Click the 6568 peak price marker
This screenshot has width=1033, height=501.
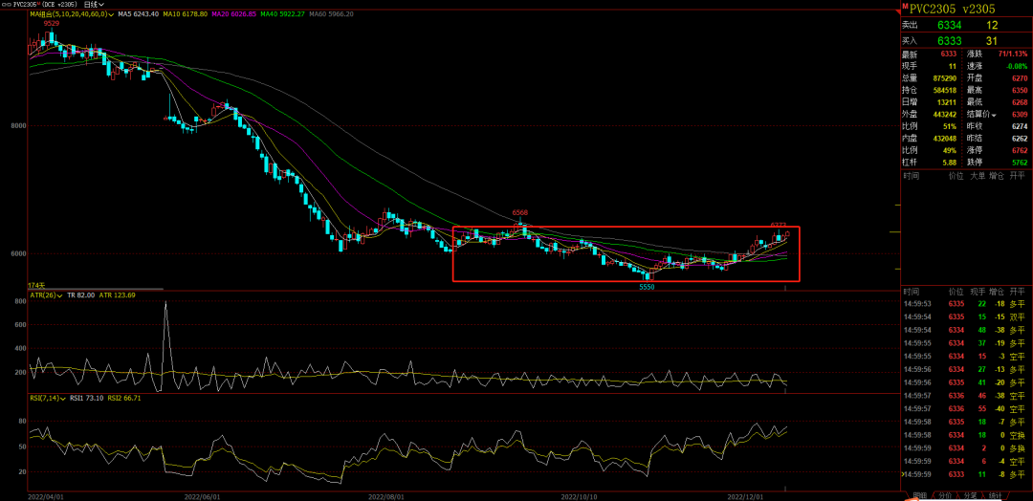(x=520, y=212)
